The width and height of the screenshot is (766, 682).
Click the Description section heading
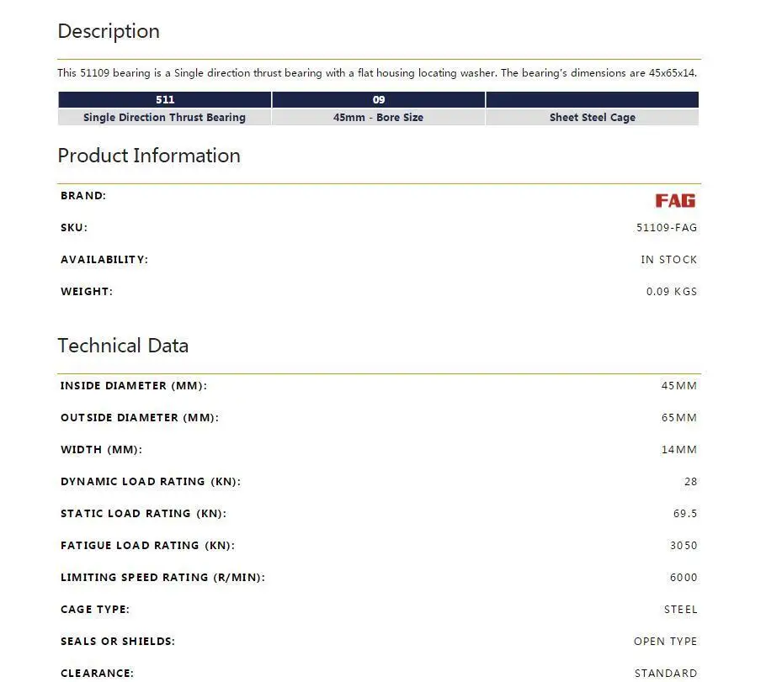(109, 31)
